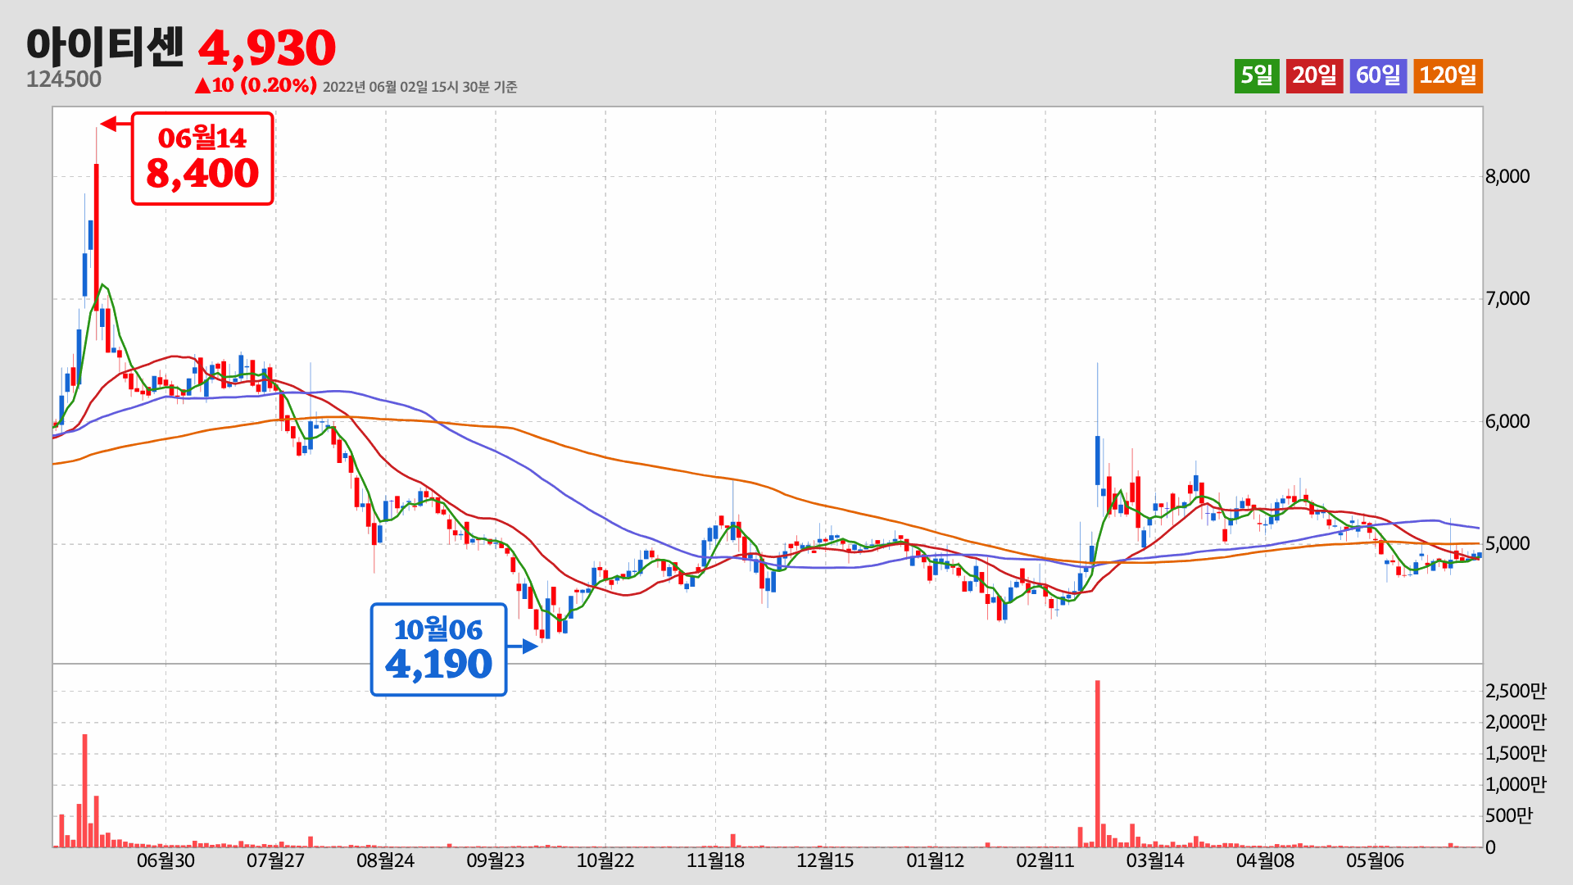The width and height of the screenshot is (1573, 885).
Task: Click the 08월24 date axis label
Action: (x=385, y=861)
